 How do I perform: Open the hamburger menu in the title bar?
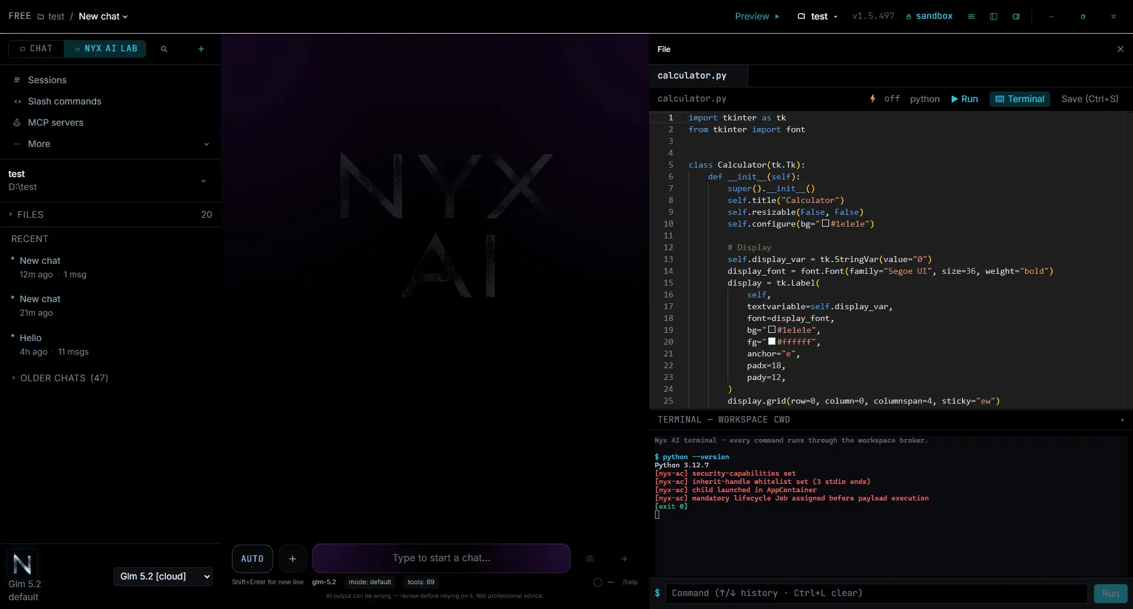tap(971, 17)
